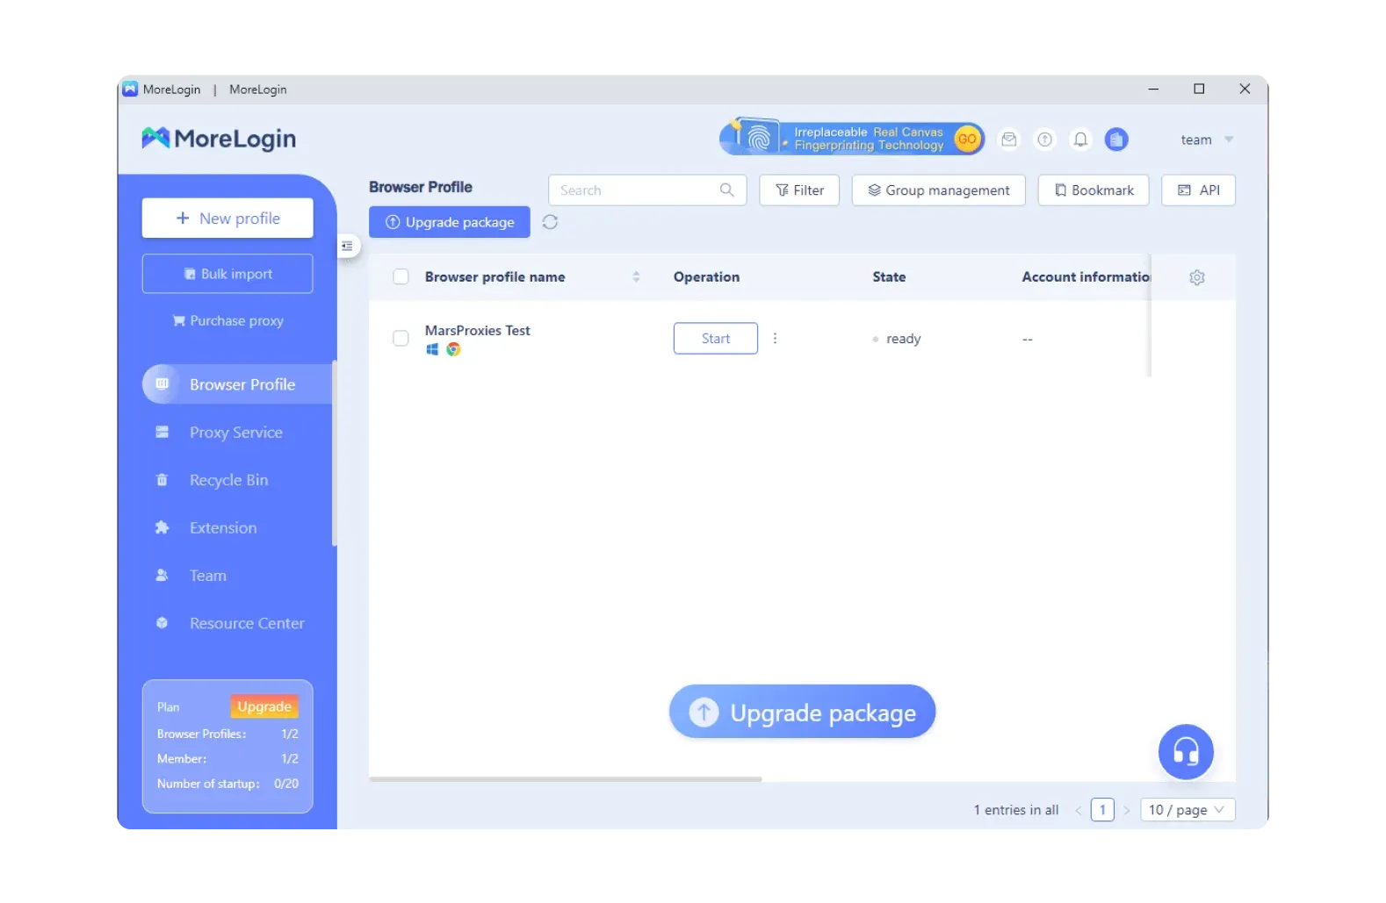Screen dimensions: 1386x903
Task: Click the Filter button
Action: 799,190
